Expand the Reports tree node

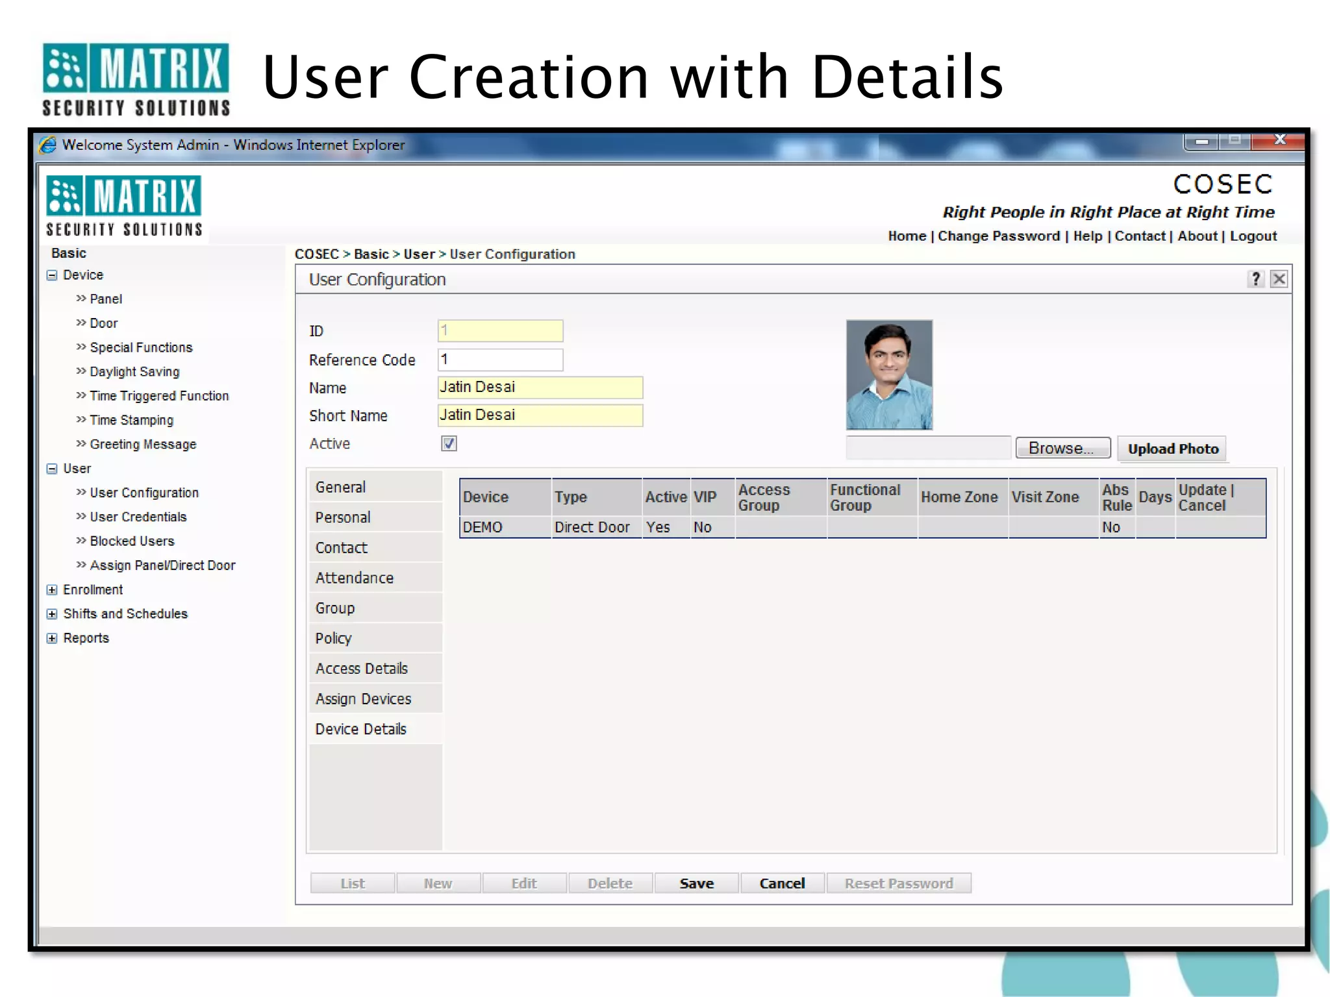(52, 638)
